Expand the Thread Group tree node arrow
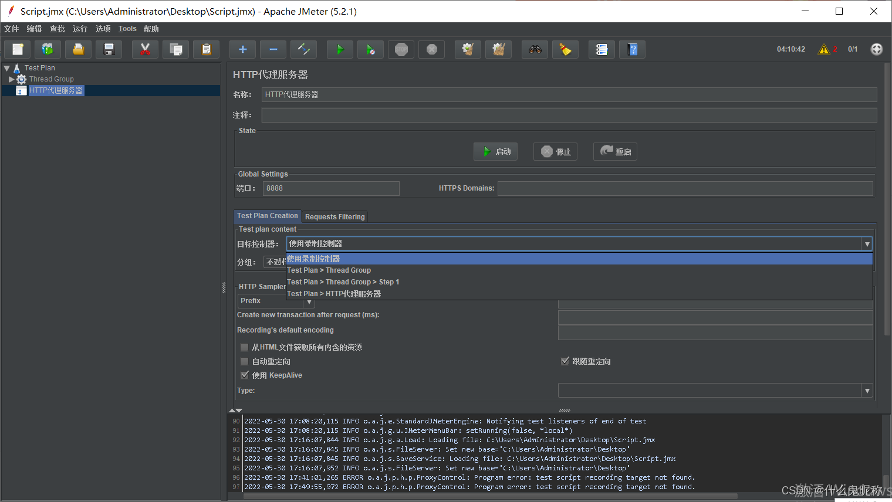This screenshot has width=892, height=502. click(x=11, y=79)
